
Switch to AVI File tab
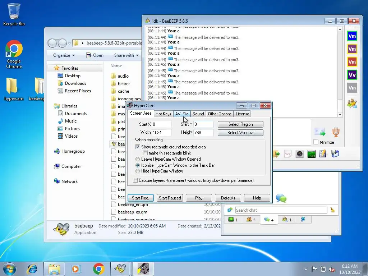(181, 114)
